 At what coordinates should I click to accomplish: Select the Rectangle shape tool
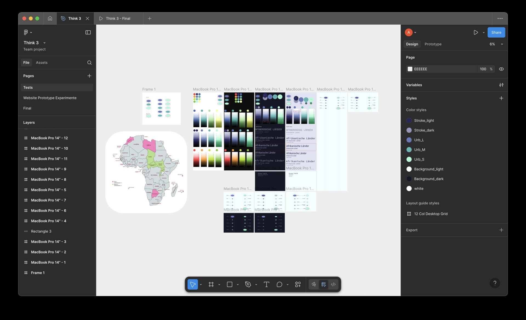tap(230, 284)
